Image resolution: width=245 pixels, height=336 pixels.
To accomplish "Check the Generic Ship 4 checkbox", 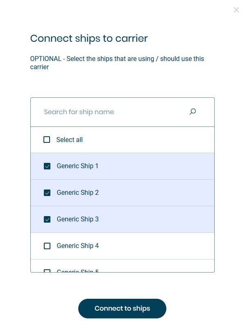I will (x=47, y=246).
